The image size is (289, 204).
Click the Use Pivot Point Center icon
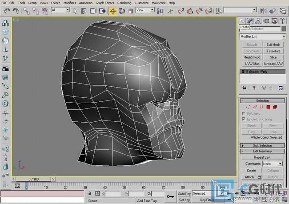[160, 11]
